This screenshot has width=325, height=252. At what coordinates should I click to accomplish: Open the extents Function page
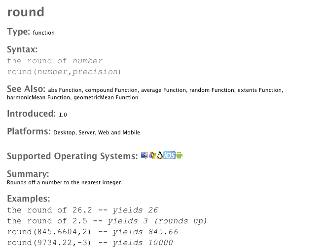[x=260, y=90]
